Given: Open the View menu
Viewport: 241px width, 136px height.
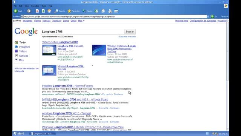Looking at the screenshot, I should coord(27,6).
